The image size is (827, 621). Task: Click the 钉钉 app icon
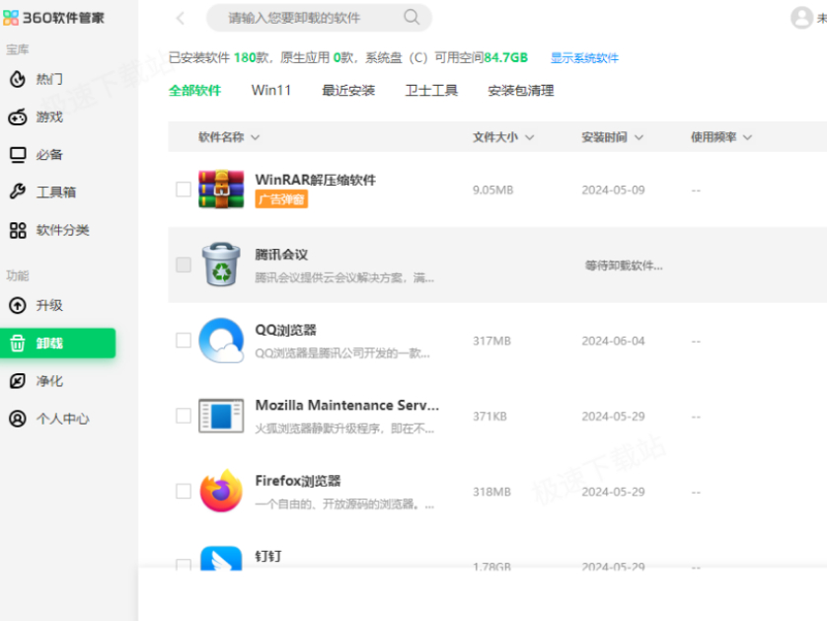tap(221, 558)
